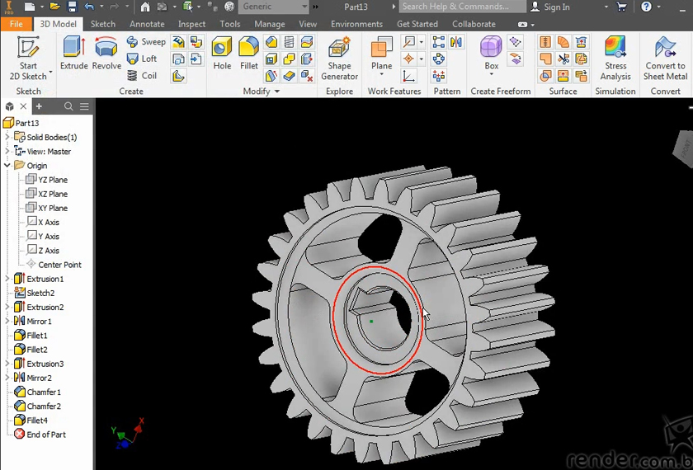Click Convert to Sheet Metal
This screenshot has width=693, height=470.
(x=665, y=58)
